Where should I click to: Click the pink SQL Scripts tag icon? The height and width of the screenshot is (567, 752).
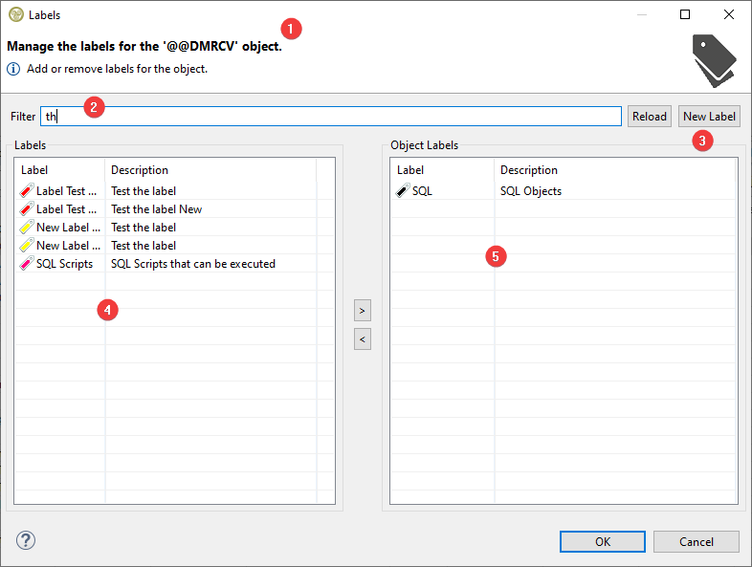pyautogui.click(x=26, y=264)
